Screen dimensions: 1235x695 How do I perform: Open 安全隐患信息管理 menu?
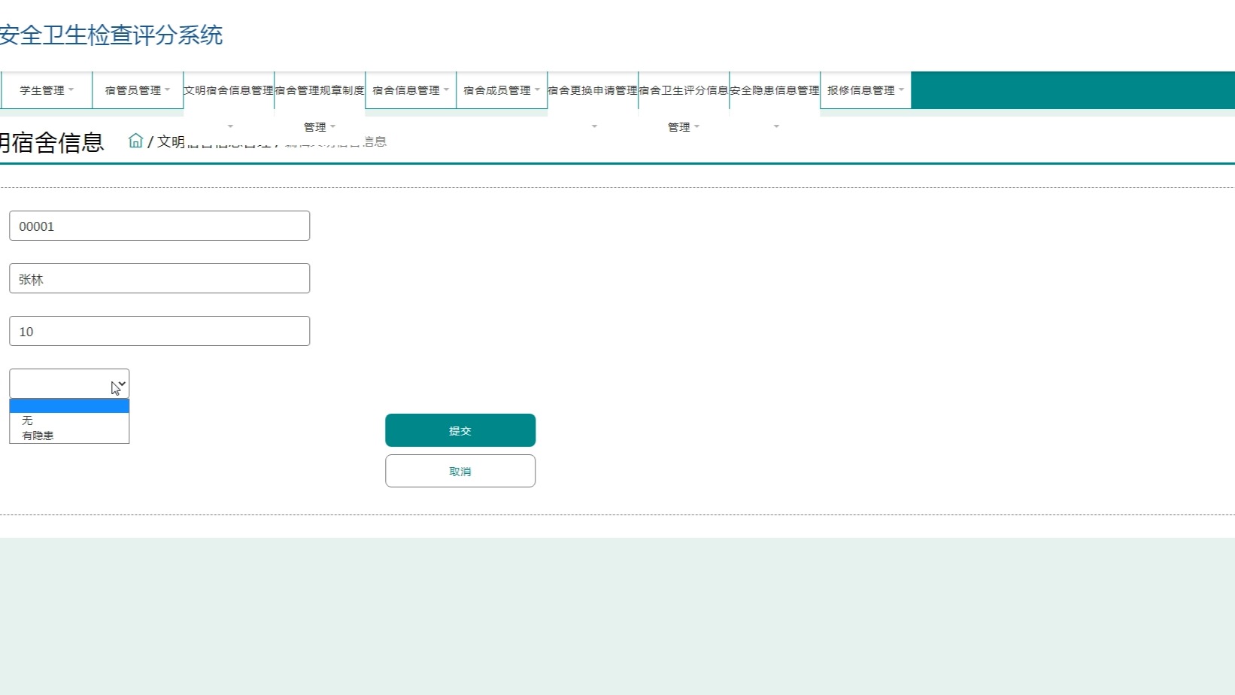tap(775, 90)
